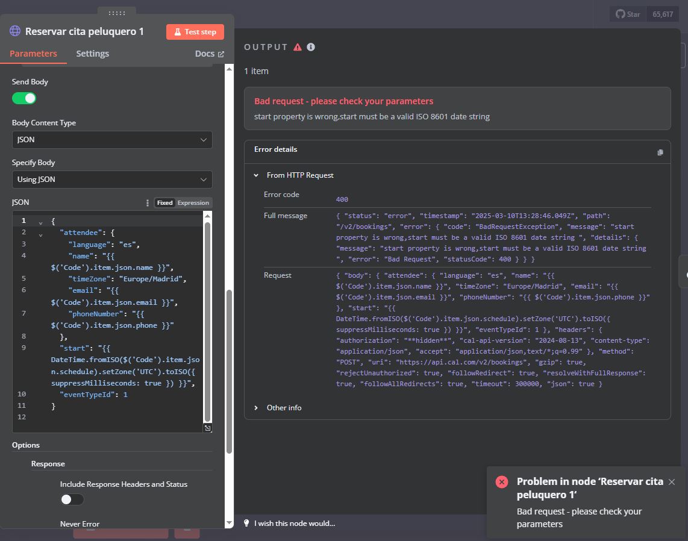The width and height of the screenshot is (688, 541).
Task: Click the lightbulb suggestion icon
Action: click(x=246, y=523)
